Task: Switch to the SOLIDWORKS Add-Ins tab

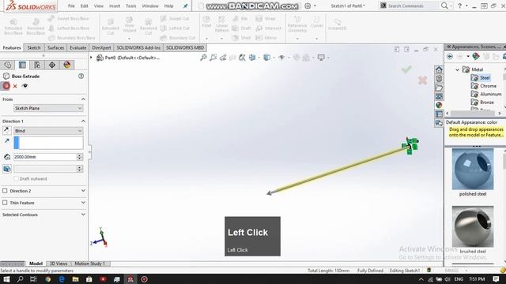Action: click(x=138, y=47)
